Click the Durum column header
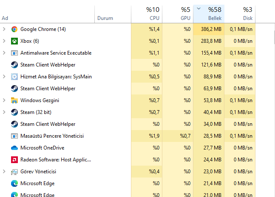Viewport: 275px width, 197px height. point(113,18)
